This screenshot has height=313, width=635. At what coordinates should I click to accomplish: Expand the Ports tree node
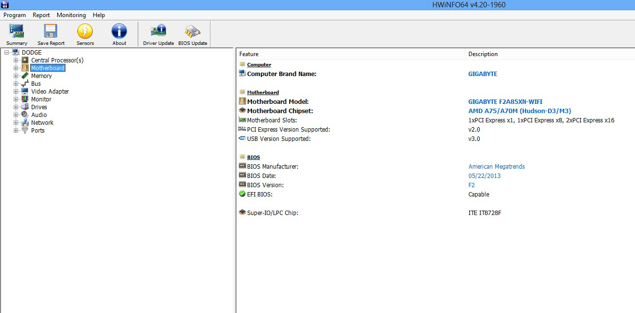pyautogui.click(x=16, y=130)
